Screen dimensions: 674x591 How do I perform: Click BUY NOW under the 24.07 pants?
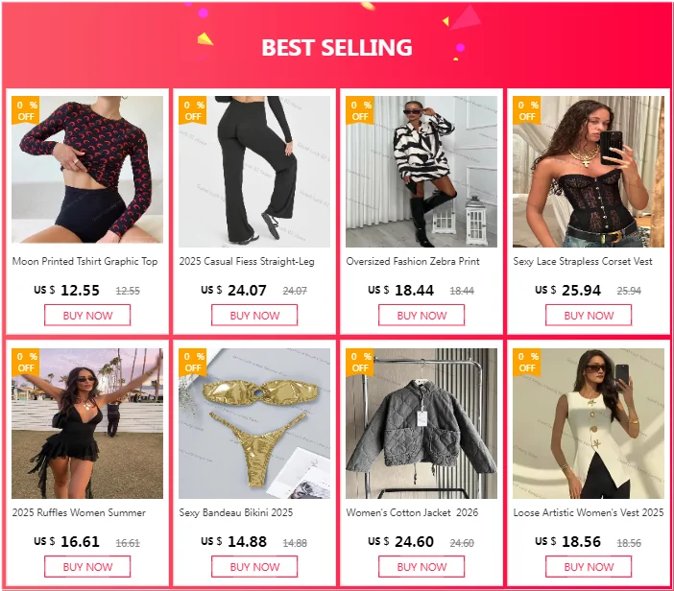(254, 316)
